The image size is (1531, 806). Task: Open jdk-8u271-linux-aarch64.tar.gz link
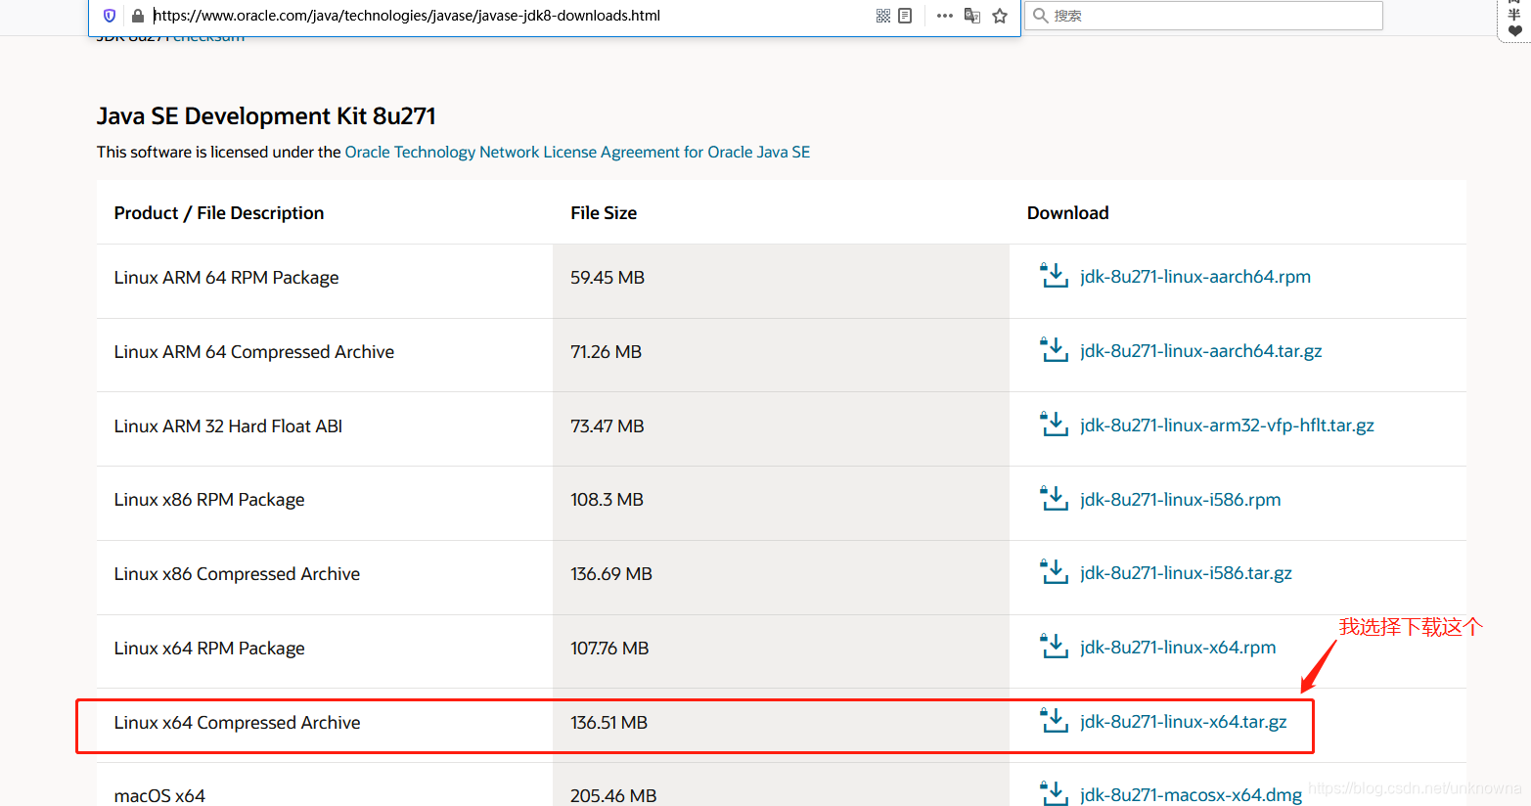pos(1201,351)
